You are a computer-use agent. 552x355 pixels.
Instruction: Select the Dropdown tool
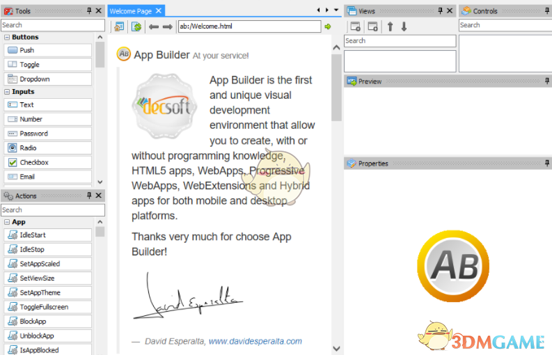(48, 79)
